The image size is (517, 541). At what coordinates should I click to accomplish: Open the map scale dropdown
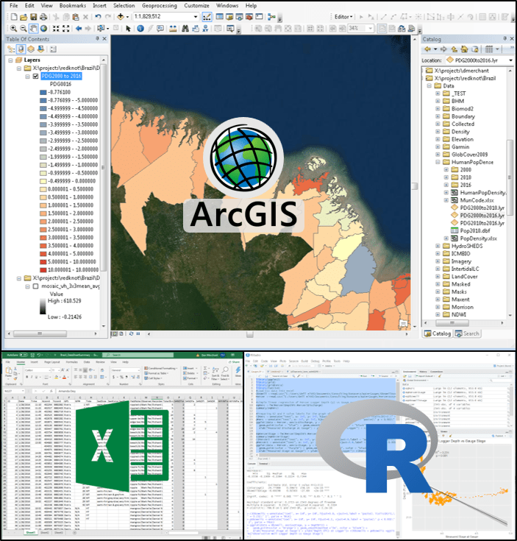pyautogui.click(x=195, y=17)
